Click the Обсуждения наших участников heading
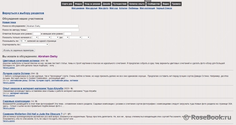The width and height of the screenshot is (236, 125). 23,19
